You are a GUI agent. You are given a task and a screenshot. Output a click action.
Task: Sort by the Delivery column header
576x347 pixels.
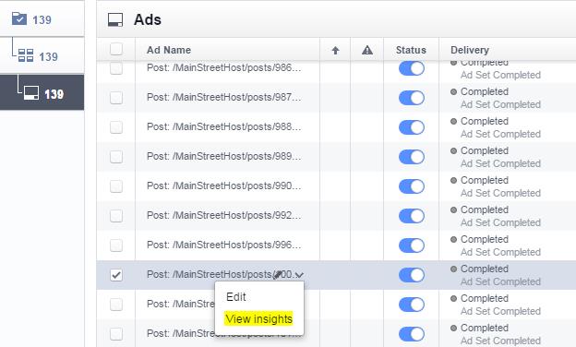pyautogui.click(x=470, y=50)
